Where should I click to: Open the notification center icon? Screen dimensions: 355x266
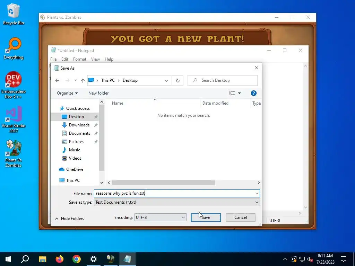point(344,259)
